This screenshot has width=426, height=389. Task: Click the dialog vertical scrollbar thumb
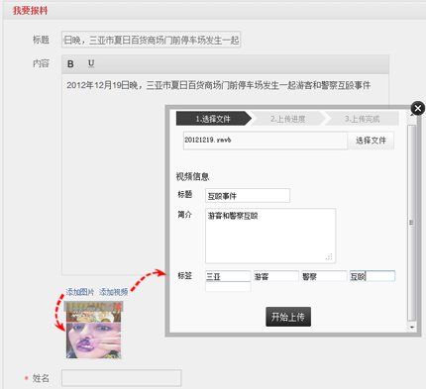coord(411,223)
